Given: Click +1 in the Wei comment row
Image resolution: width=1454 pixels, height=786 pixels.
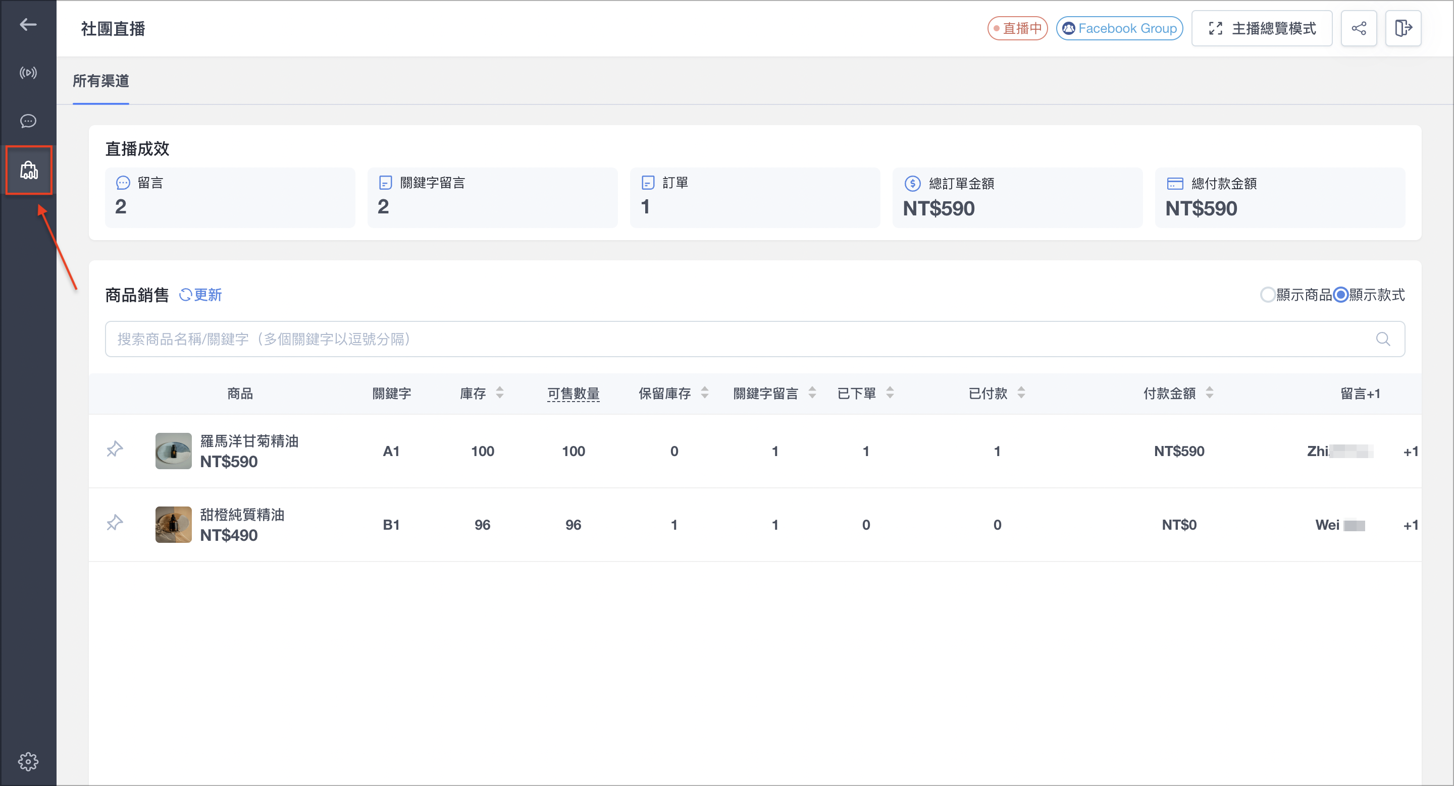Looking at the screenshot, I should click(x=1411, y=526).
